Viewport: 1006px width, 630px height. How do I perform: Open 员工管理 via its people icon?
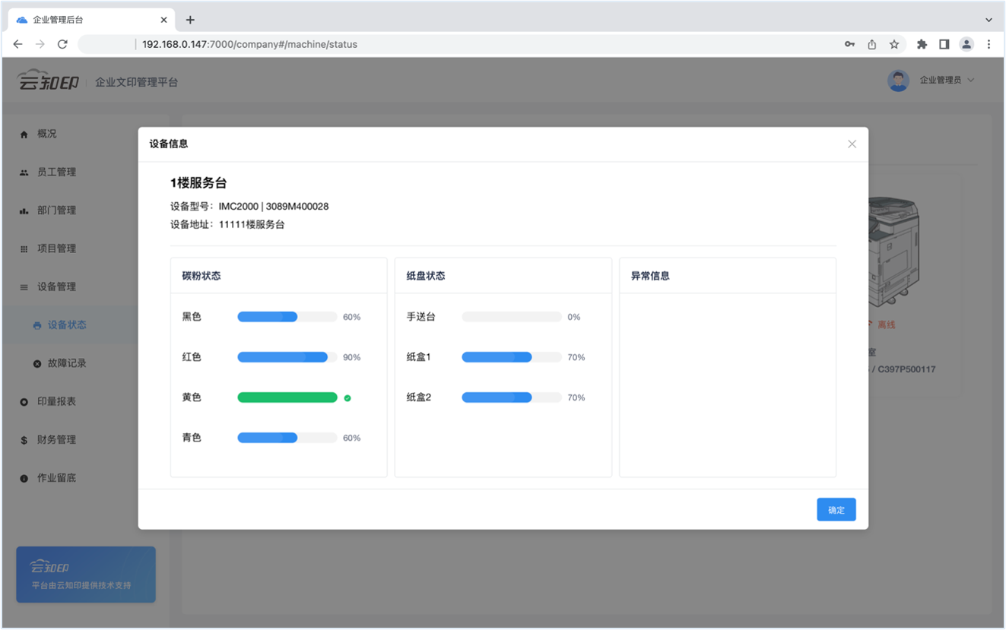(24, 173)
